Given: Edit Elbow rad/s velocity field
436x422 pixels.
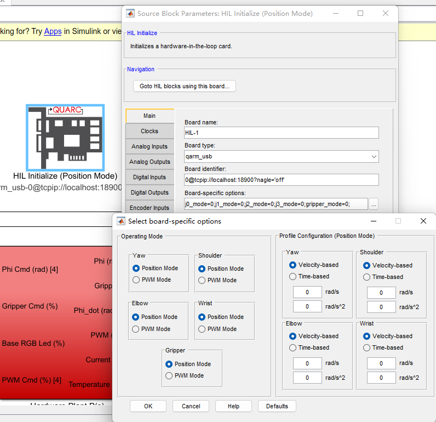Looking at the screenshot, I should tap(307, 363).
